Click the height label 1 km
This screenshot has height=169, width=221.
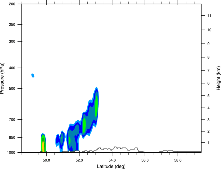pyautogui.click(x=208, y=143)
